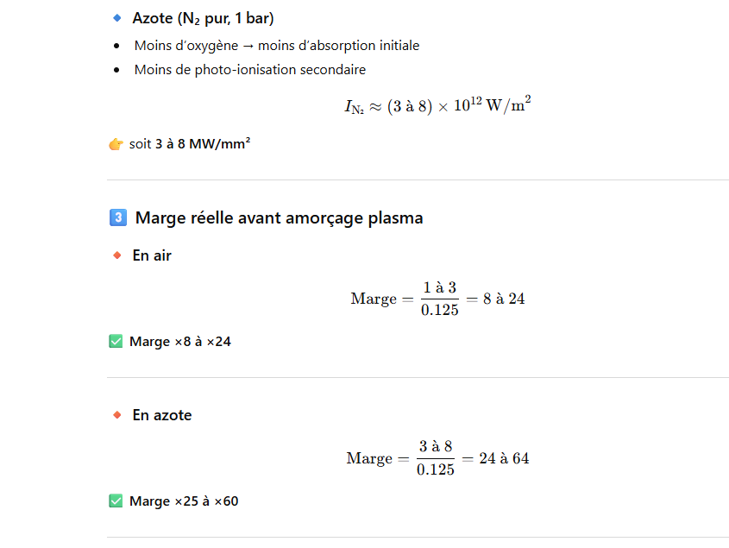Click the I_N₂ intensity formula
Image resolution: width=729 pixels, height=548 pixels.
(437, 106)
